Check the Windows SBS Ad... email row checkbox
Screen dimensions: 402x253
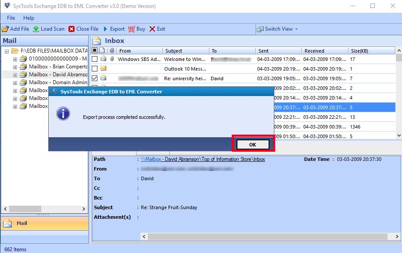[x=95, y=59]
